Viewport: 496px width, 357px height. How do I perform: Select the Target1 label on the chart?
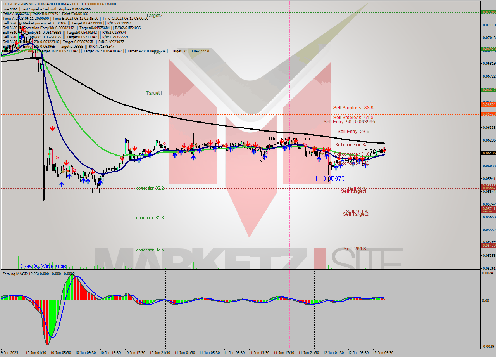click(154, 93)
